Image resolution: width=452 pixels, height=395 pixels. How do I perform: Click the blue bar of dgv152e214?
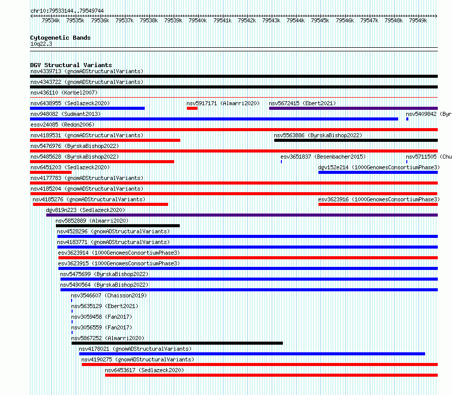tap(378, 172)
